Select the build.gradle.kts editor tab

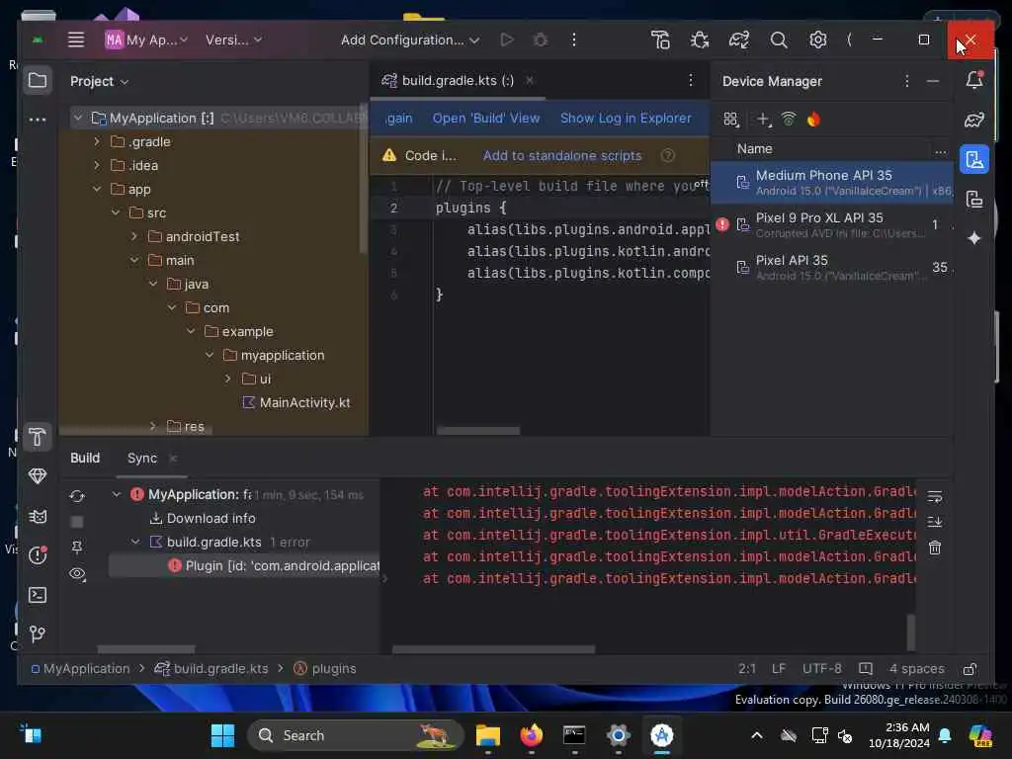click(458, 80)
